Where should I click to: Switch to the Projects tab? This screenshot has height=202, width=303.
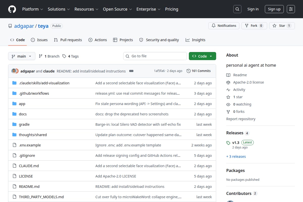point(123,40)
